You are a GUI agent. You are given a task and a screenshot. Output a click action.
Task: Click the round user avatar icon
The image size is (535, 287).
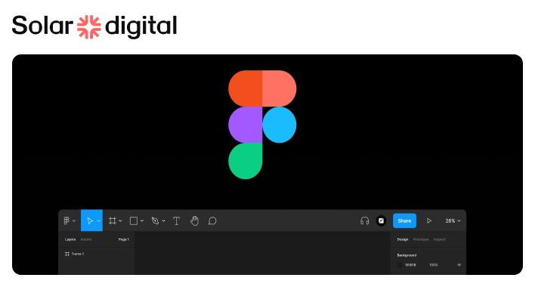(381, 221)
